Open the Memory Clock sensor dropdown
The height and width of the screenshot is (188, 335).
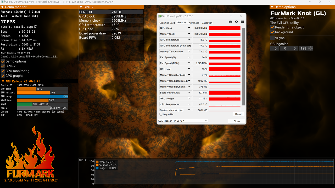click(189, 34)
